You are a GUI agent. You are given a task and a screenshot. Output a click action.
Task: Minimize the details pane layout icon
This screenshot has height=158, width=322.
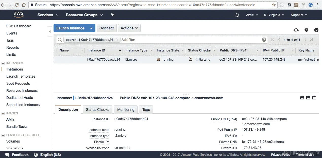[302, 98]
